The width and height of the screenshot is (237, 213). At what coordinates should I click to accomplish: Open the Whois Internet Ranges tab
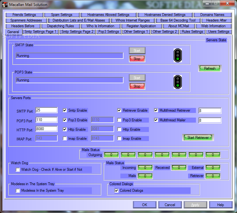[133, 20]
